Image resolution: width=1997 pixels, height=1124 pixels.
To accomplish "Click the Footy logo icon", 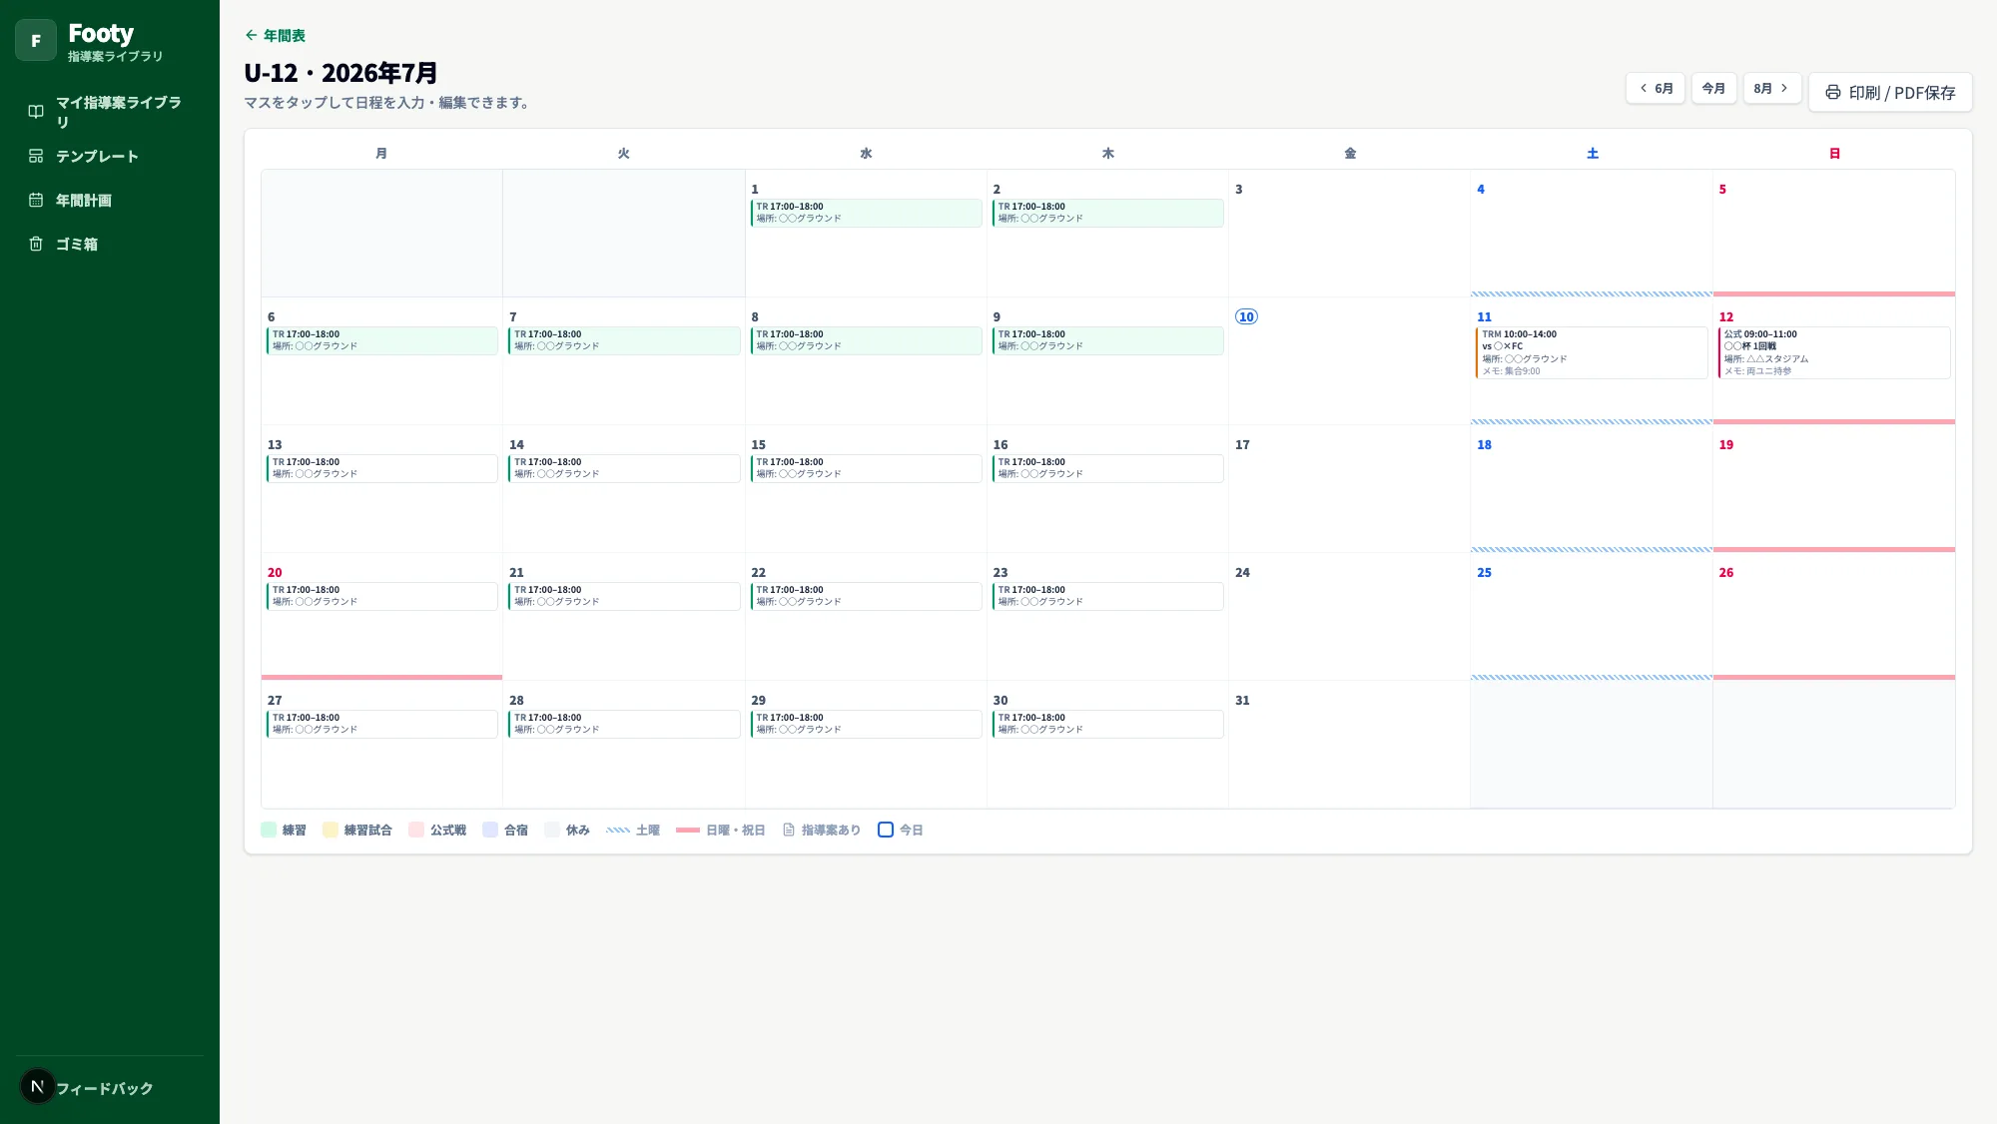I will click(x=36, y=41).
